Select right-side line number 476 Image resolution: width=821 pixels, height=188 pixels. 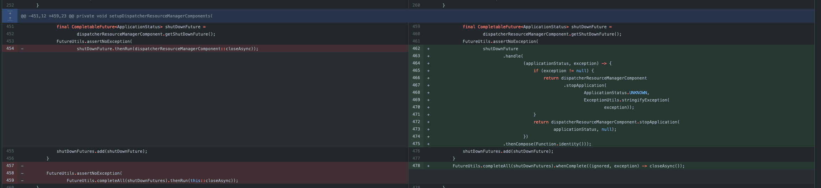(416, 151)
